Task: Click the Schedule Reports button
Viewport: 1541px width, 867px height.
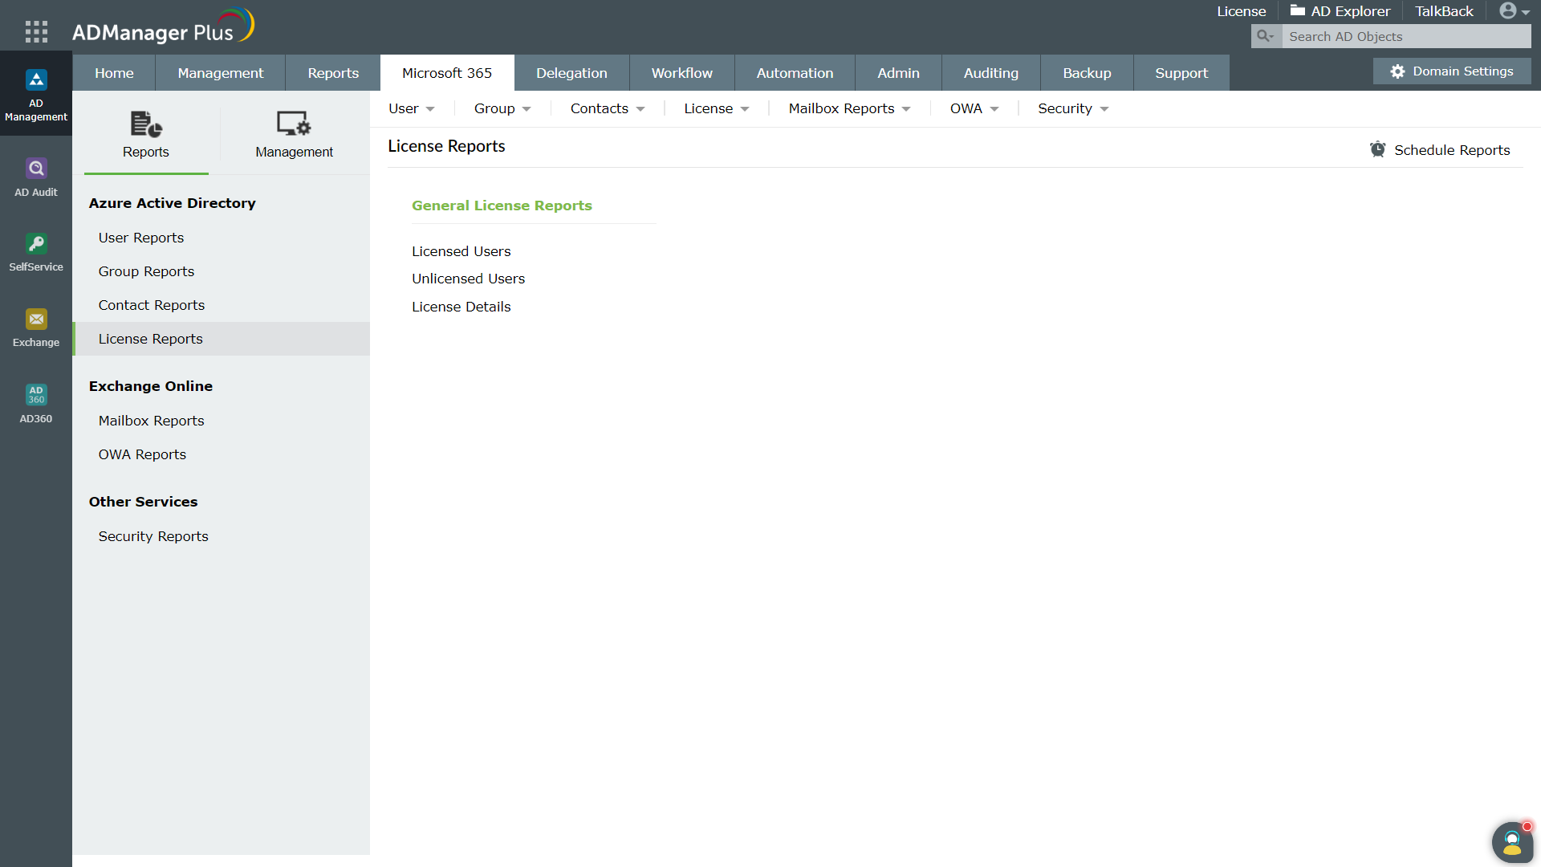Action: pos(1440,150)
